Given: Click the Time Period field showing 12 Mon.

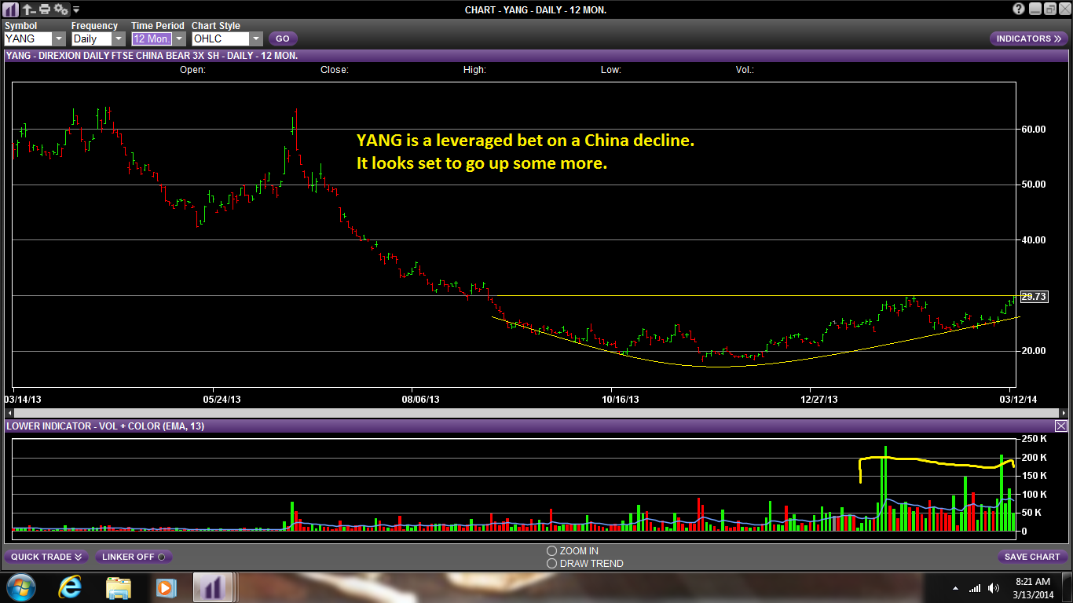Looking at the screenshot, I should 152,38.
